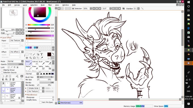Select the Magic Wand tool
Screen dimensions: 193x108
(x=34, y=54)
